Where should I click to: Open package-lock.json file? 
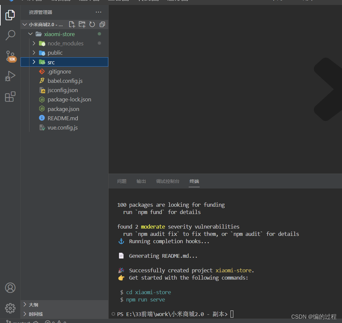click(x=69, y=99)
